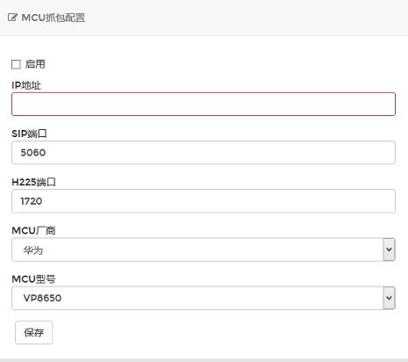The width and height of the screenshot is (408, 362).
Task: Click into the SIP端口 field showing 5060
Action: 204,153
